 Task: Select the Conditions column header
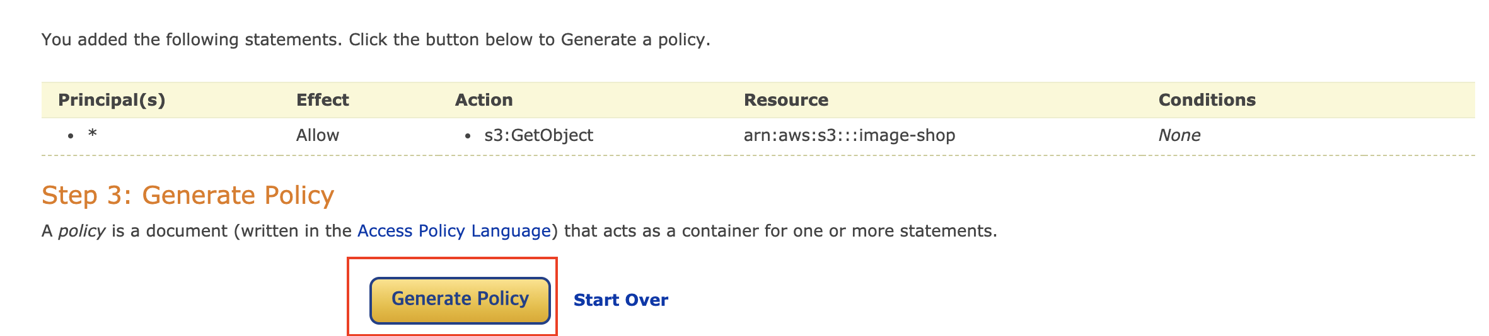coord(1207,100)
